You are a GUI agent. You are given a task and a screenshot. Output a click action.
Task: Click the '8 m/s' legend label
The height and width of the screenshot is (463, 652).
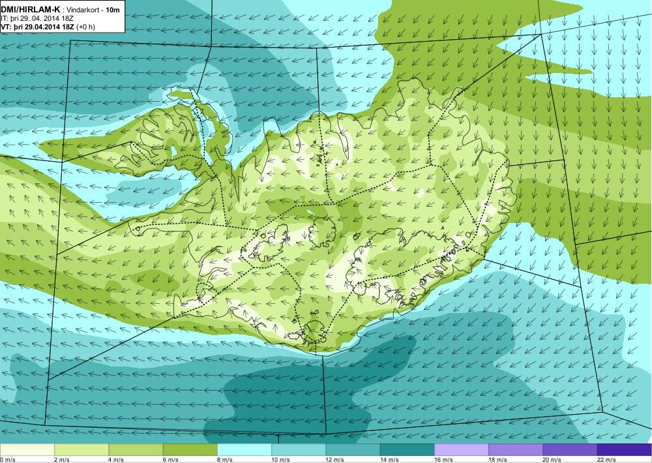click(225, 460)
